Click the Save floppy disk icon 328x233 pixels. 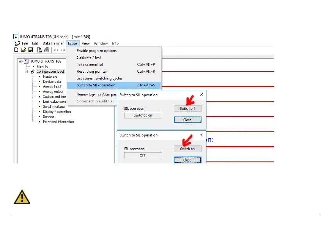pyautogui.click(x=30, y=50)
